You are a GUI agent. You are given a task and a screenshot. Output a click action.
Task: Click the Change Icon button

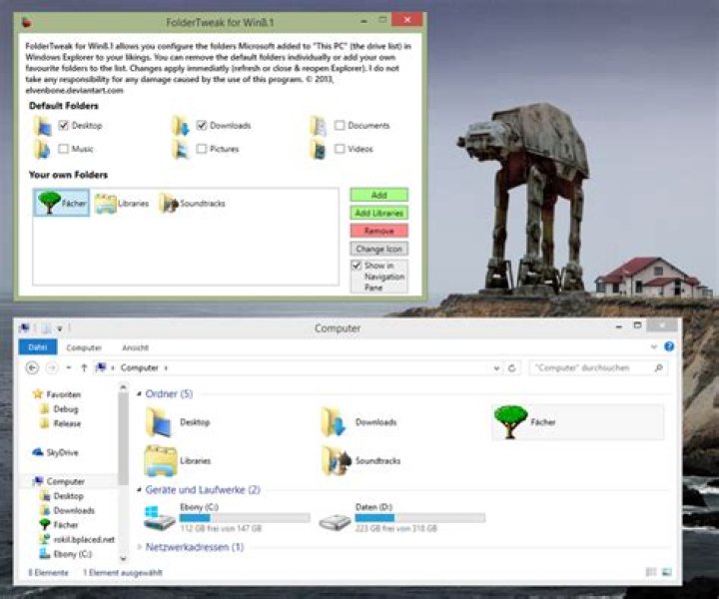coord(378,249)
